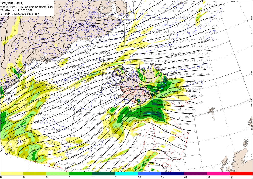Click the medium green legend swatch
The image size is (253, 179).
(x=80, y=173)
